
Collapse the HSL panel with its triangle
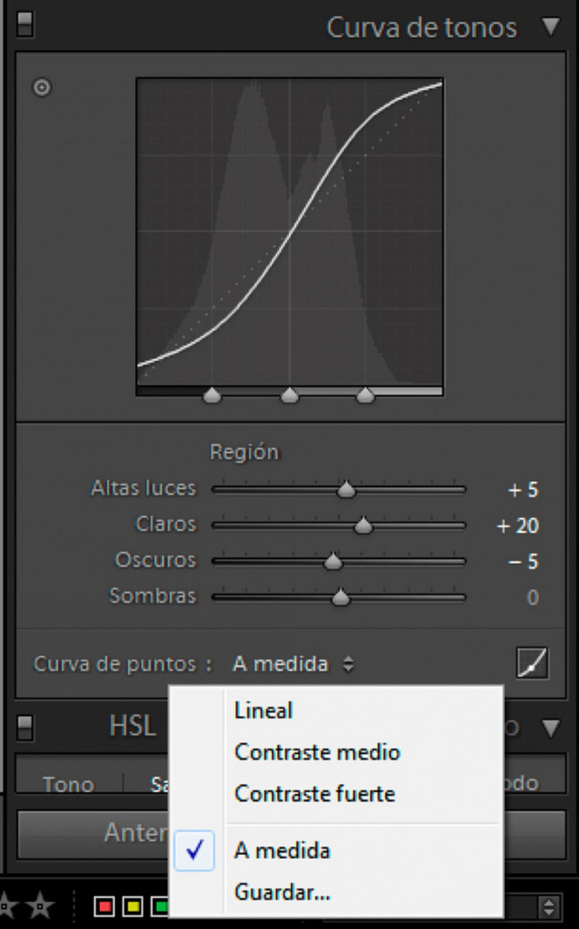coord(551,728)
